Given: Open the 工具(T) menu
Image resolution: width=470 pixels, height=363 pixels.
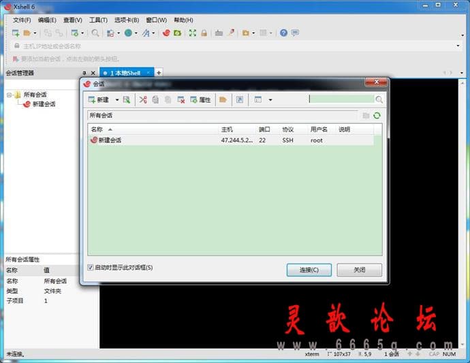Looking at the screenshot, I should pyautogui.click(x=98, y=20).
